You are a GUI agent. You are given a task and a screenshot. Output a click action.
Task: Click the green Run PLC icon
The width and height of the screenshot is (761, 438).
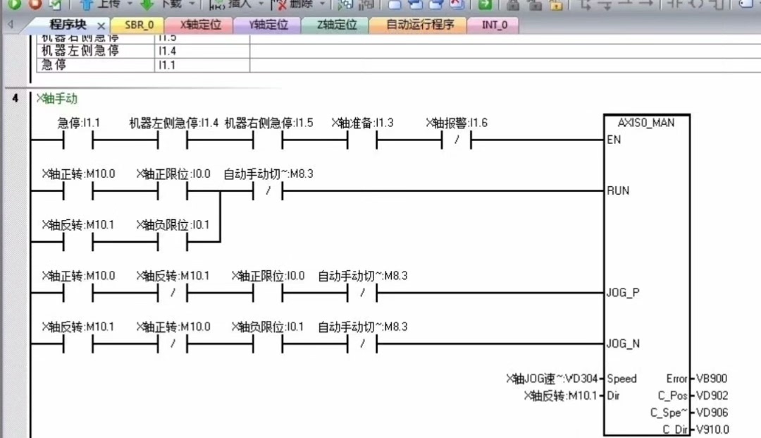(15, 4)
